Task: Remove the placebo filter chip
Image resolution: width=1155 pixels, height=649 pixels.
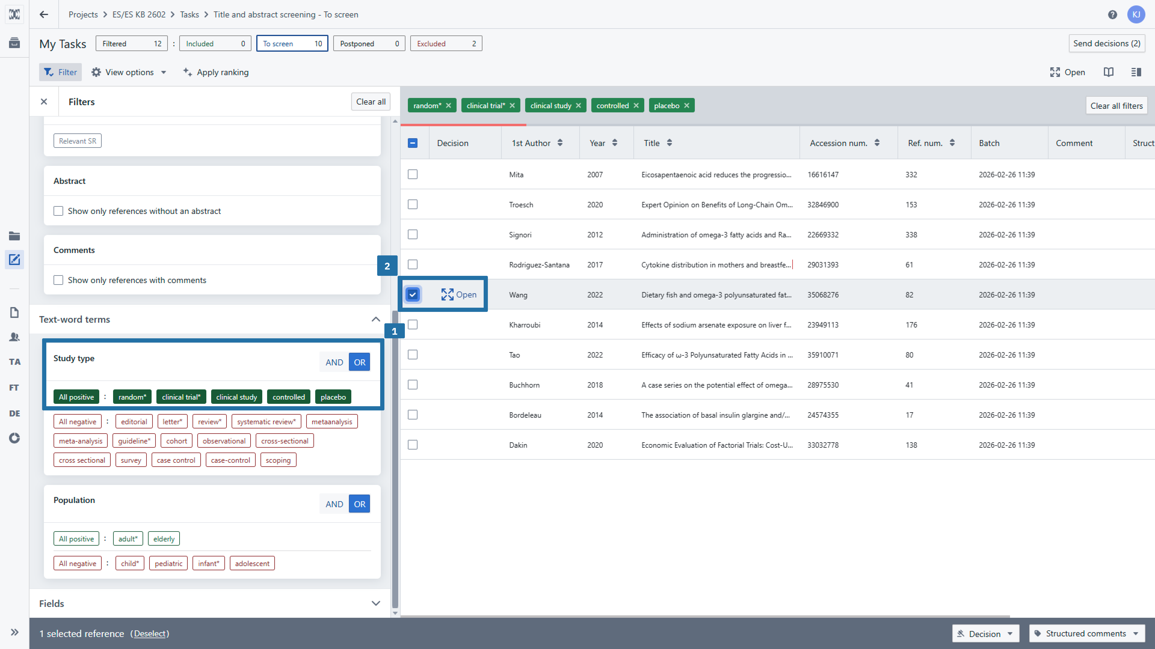Action: (686, 106)
